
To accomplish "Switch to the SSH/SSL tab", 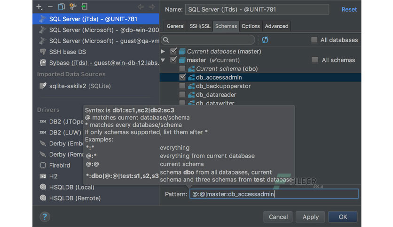I will [200, 26].
